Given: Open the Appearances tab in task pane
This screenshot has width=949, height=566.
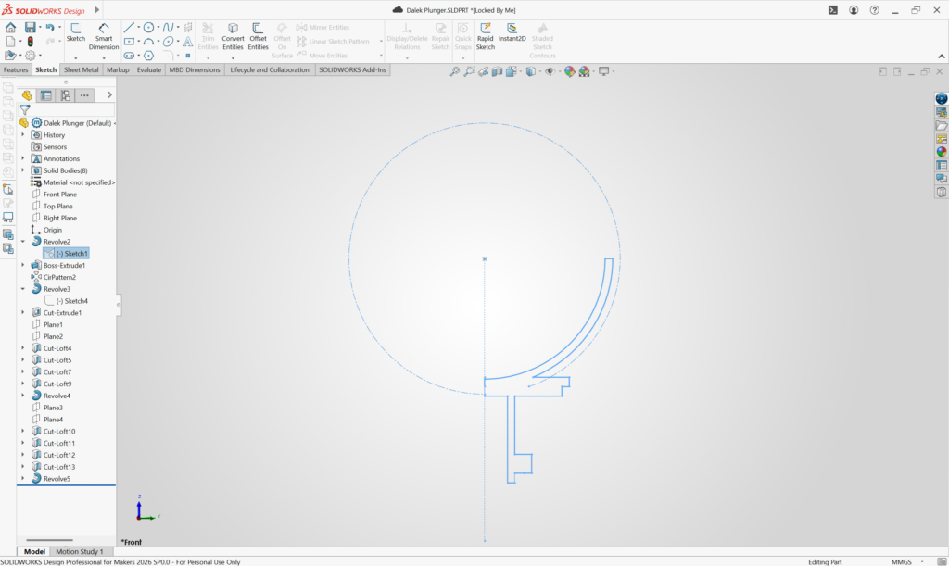Looking at the screenshot, I should point(942,152).
